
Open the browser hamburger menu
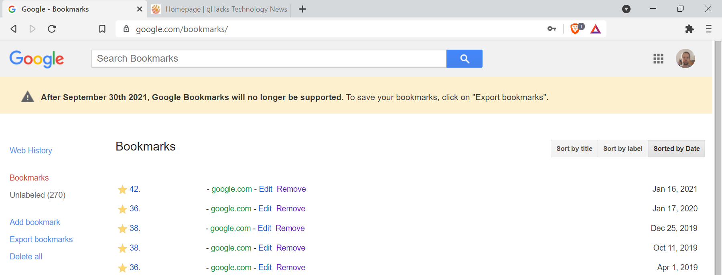point(708,29)
